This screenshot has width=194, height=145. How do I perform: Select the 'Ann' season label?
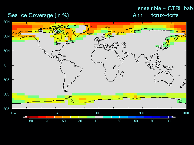pos(137,15)
